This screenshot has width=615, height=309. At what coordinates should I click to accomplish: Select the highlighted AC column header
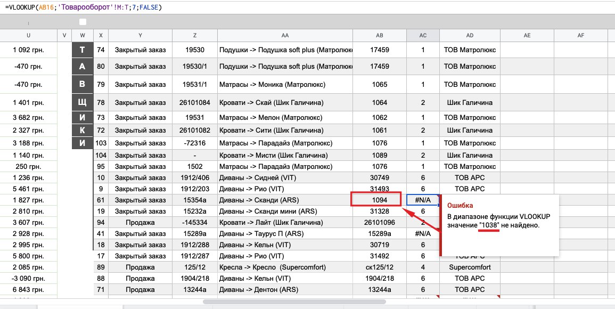tap(423, 35)
